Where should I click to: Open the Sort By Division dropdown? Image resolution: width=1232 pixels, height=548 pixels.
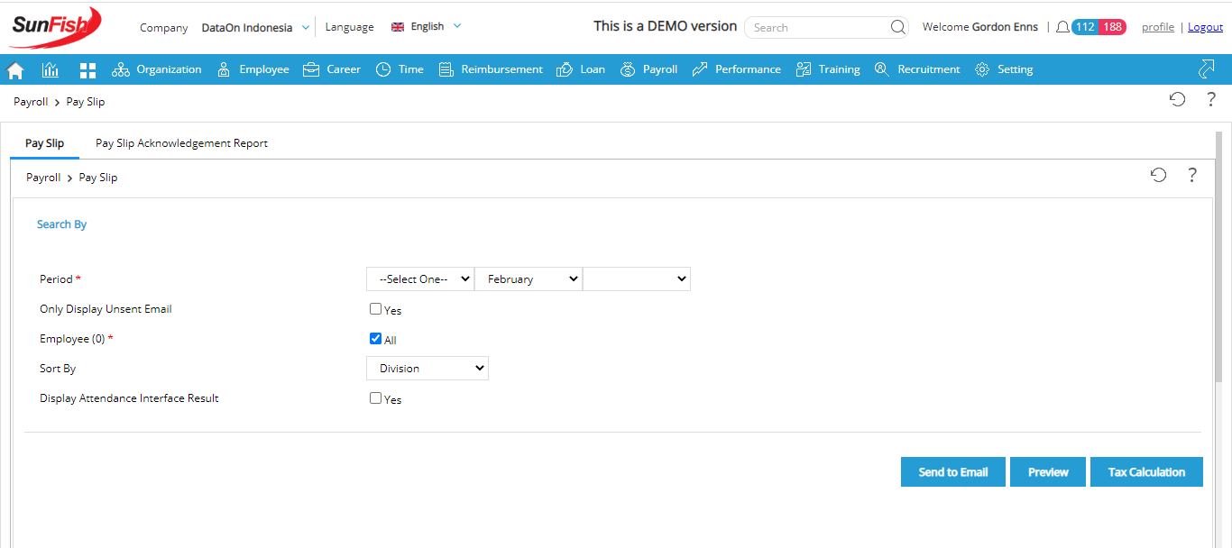tap(428, 368)
